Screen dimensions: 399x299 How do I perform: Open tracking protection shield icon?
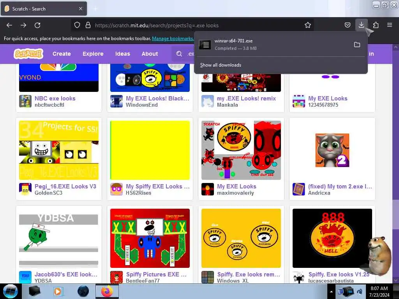click(77, 25)
